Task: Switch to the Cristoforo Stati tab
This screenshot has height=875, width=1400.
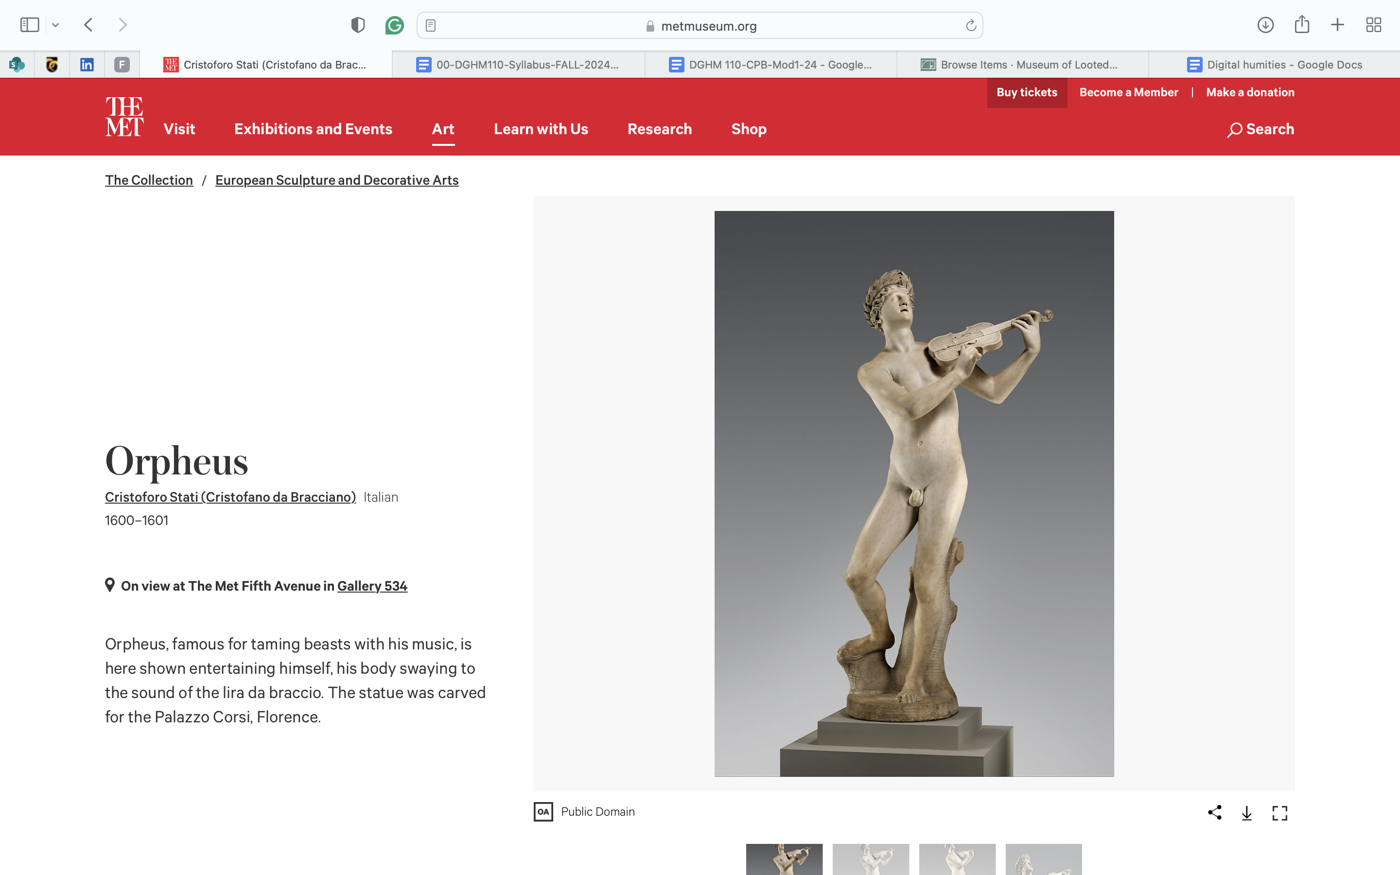Action: (x=265, y=64)
